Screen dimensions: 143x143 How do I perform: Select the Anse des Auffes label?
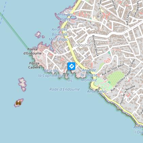[x=65, y=17]
